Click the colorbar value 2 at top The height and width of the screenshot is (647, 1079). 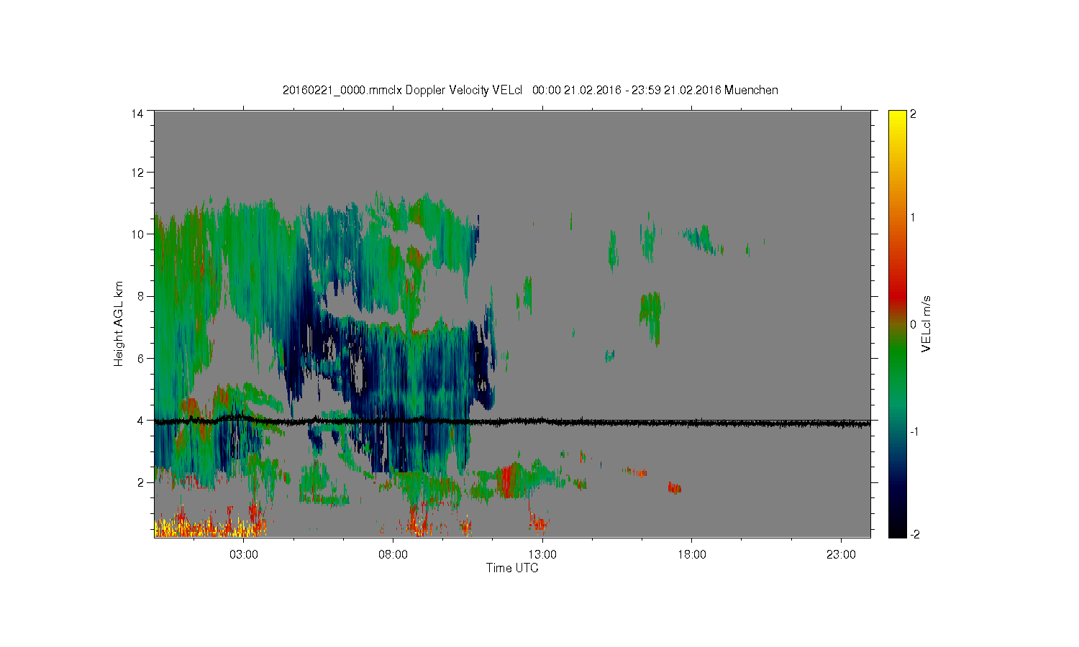(x=913, y=114)
